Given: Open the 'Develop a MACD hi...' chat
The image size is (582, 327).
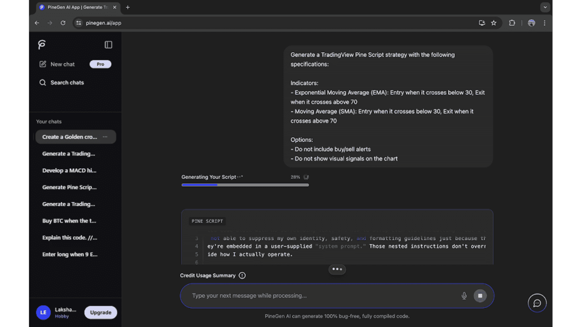Looking at the screenshot, I should click(70, 170).
